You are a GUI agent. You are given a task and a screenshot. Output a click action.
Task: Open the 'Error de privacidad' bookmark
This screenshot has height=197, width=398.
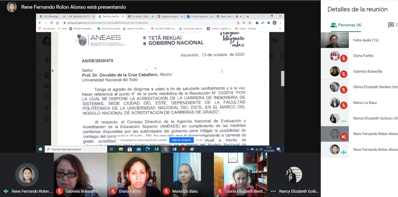click(x=109, y=29)
